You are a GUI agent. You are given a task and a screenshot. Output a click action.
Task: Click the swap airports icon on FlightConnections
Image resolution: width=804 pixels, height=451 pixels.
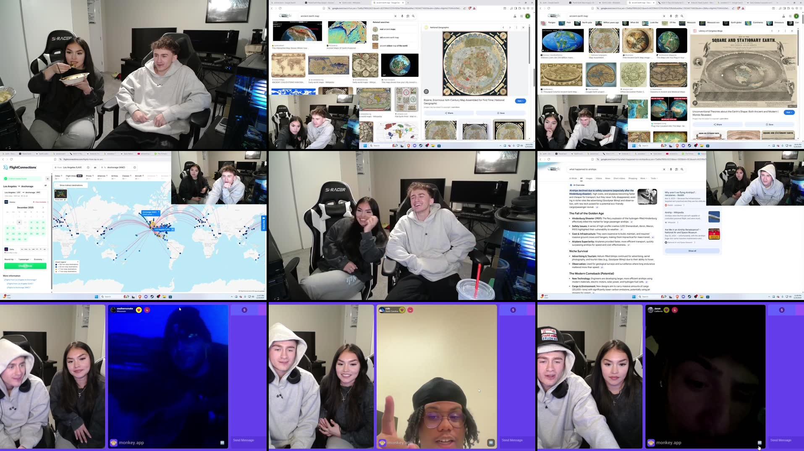(x=95, y=167)
